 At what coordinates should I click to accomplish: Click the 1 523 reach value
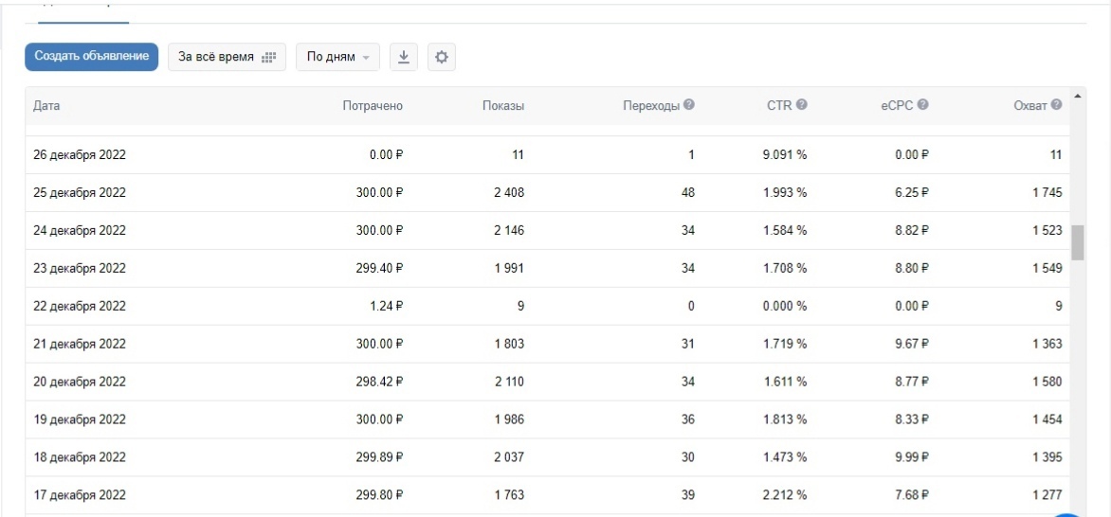tap(1047, 231)
